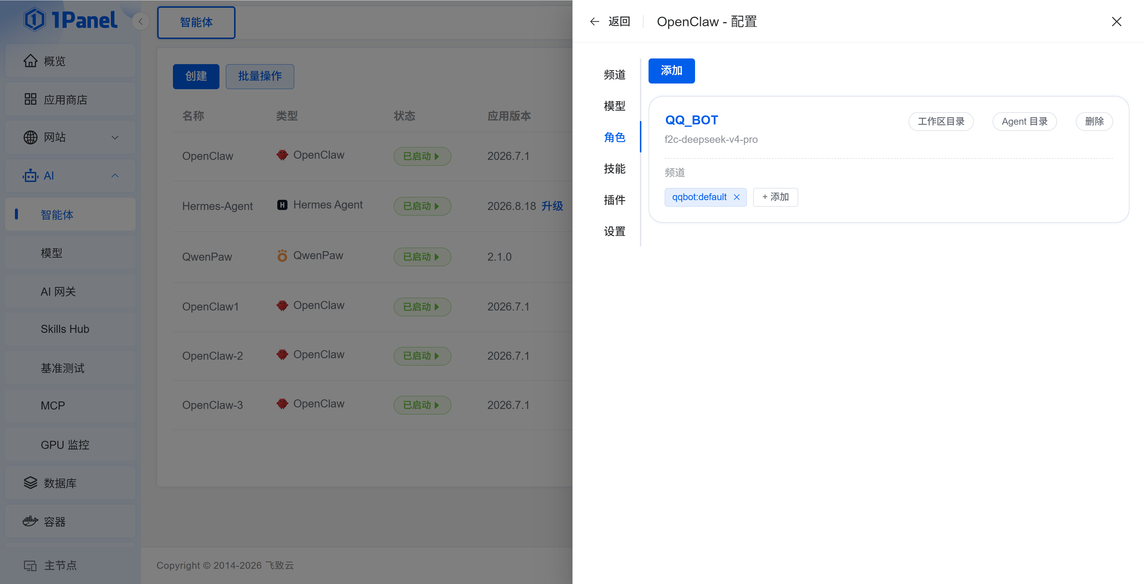Click the 数据库 layers icon

click(30, 483)
